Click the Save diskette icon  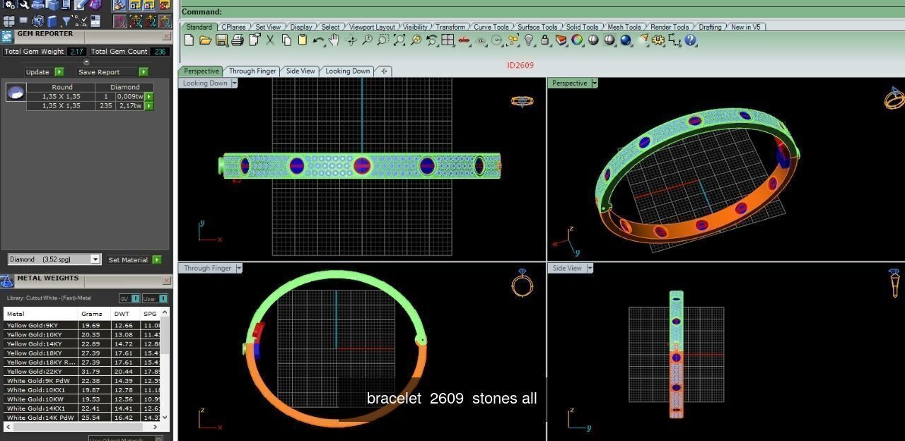221,40
